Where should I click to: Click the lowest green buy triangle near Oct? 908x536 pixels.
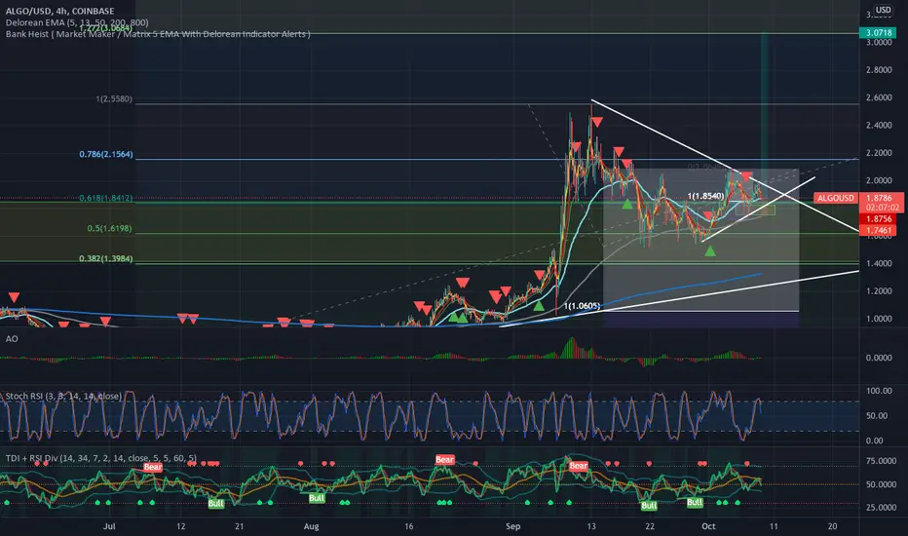pyautogui.click(x=710, y=250)
